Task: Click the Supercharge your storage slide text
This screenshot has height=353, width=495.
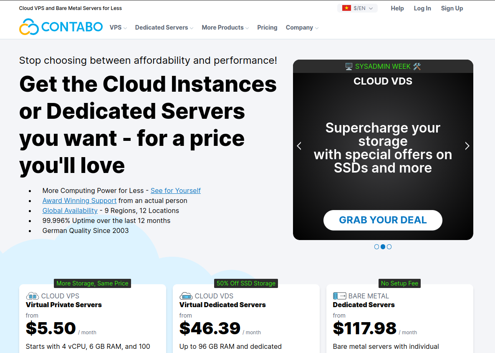Action: [x=383, y=148]
